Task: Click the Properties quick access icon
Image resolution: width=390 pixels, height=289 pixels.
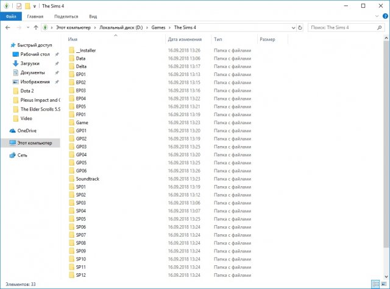Action: coord(19,6)
